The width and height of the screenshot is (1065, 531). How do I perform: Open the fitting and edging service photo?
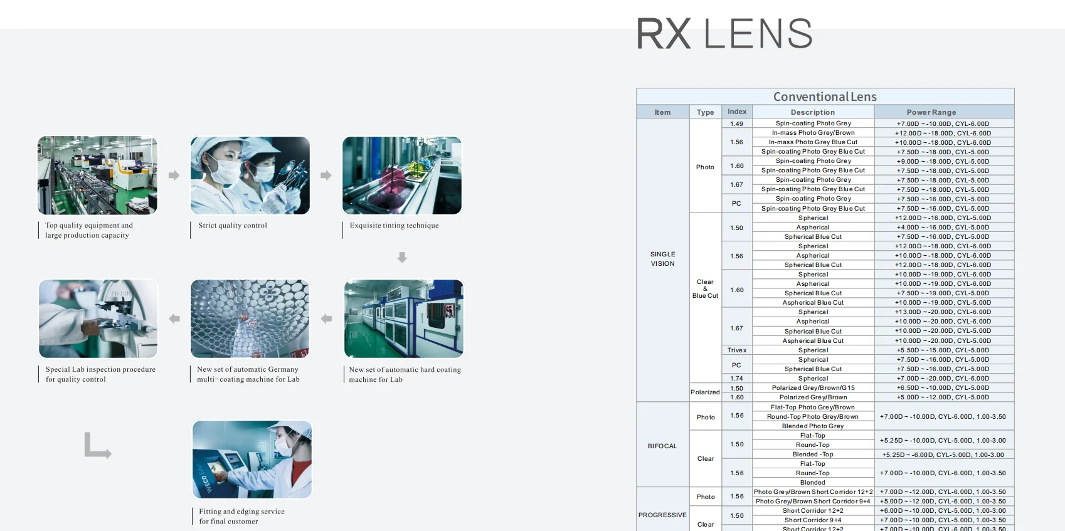point(252,460)
